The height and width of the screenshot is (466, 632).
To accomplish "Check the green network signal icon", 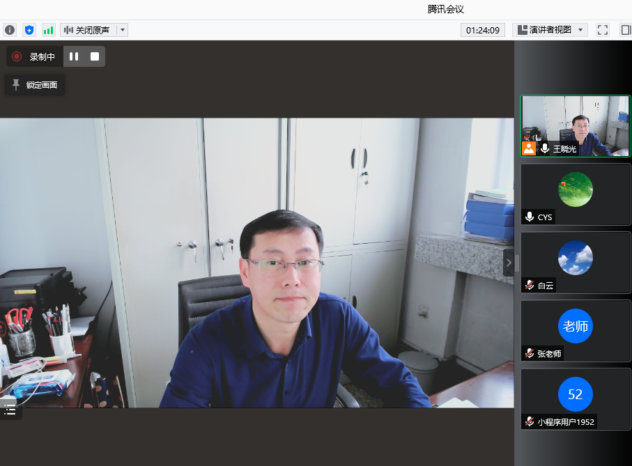I will pos(48,30).
